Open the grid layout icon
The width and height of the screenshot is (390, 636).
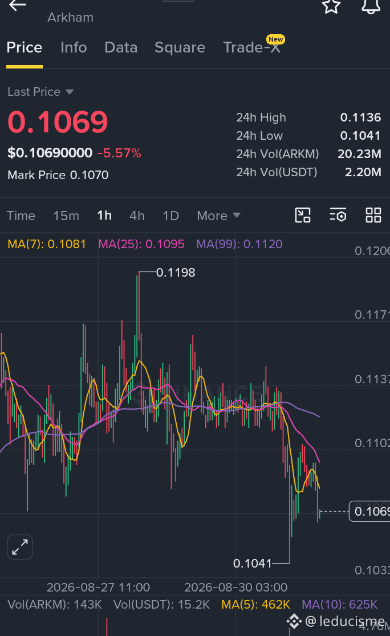373,216
